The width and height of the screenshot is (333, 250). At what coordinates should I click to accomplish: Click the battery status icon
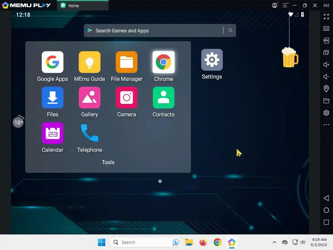pos(303,14)
